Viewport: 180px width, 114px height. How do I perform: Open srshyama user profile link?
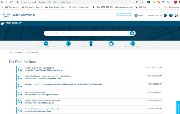coord(28,84)
